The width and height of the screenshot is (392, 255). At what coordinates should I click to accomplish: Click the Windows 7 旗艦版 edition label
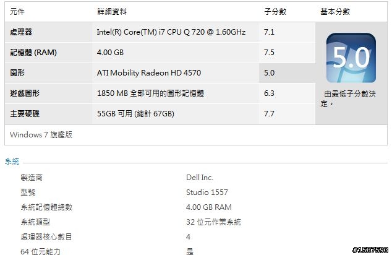coord(41,135)
